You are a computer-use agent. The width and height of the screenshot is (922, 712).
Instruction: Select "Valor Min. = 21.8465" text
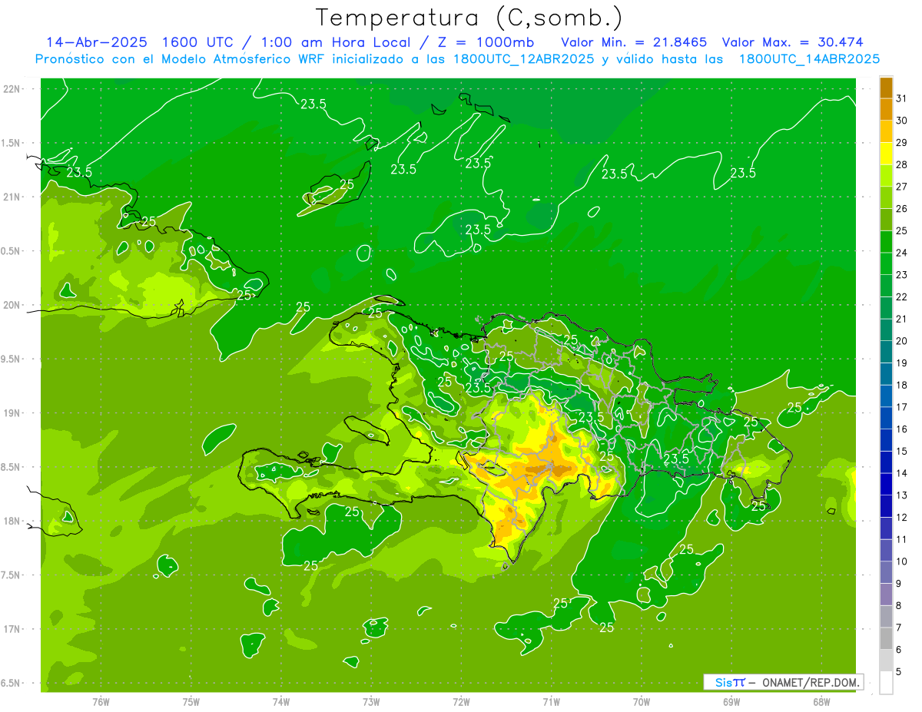point(634,42)
